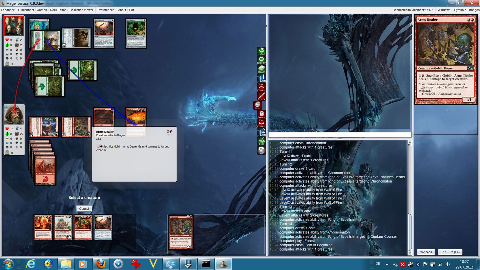Select the Main 2 phase icon

(x=261, y=132)
